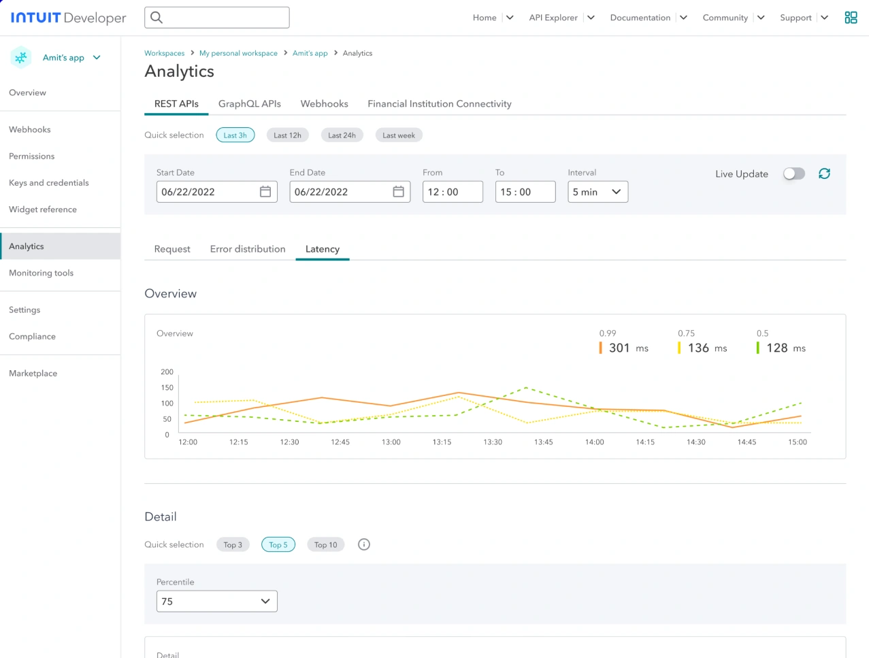
Task: Open the Amit's app switcher chevron
Action: coord(97,58)
